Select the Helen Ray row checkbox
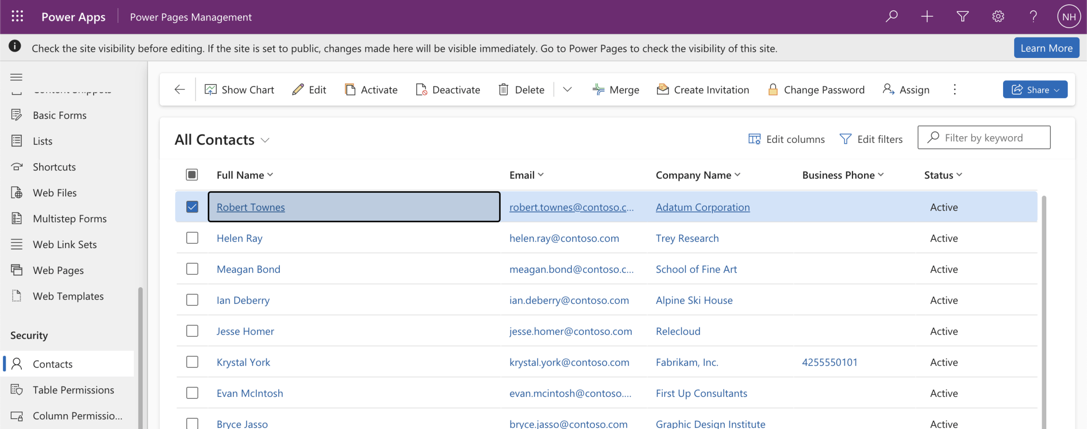The height and width of the screenshot is (429, 1087). pos(192,238)
